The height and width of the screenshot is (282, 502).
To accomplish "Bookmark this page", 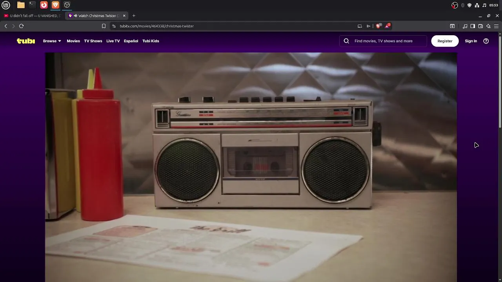I will pos(104,26).
